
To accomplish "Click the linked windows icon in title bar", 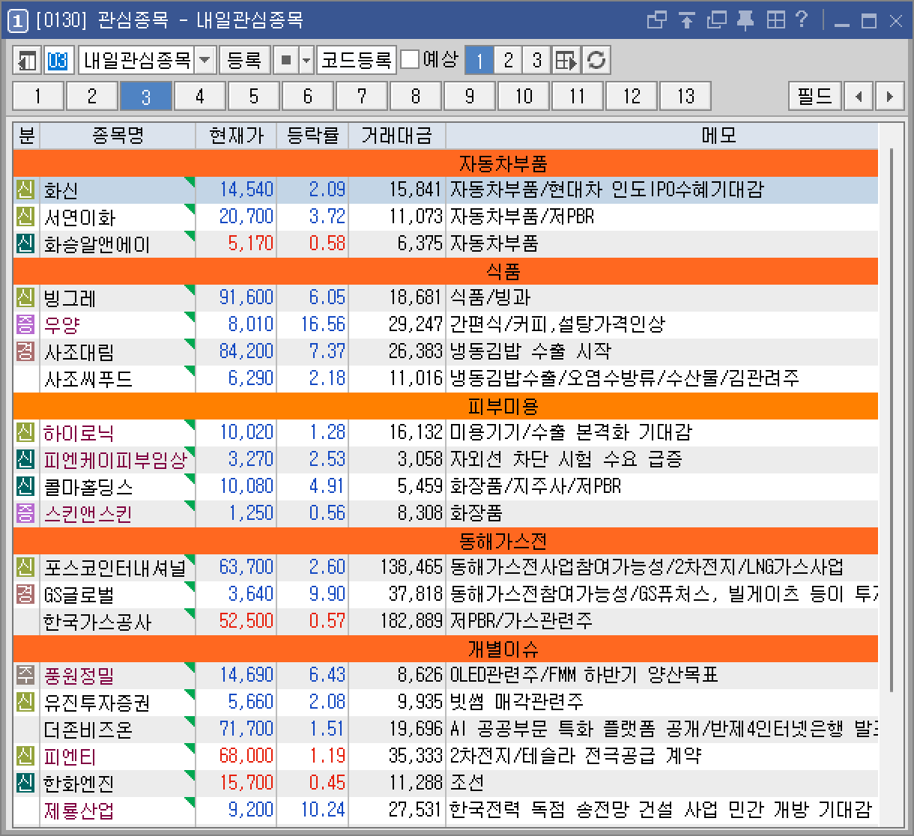I will (656, 20).
